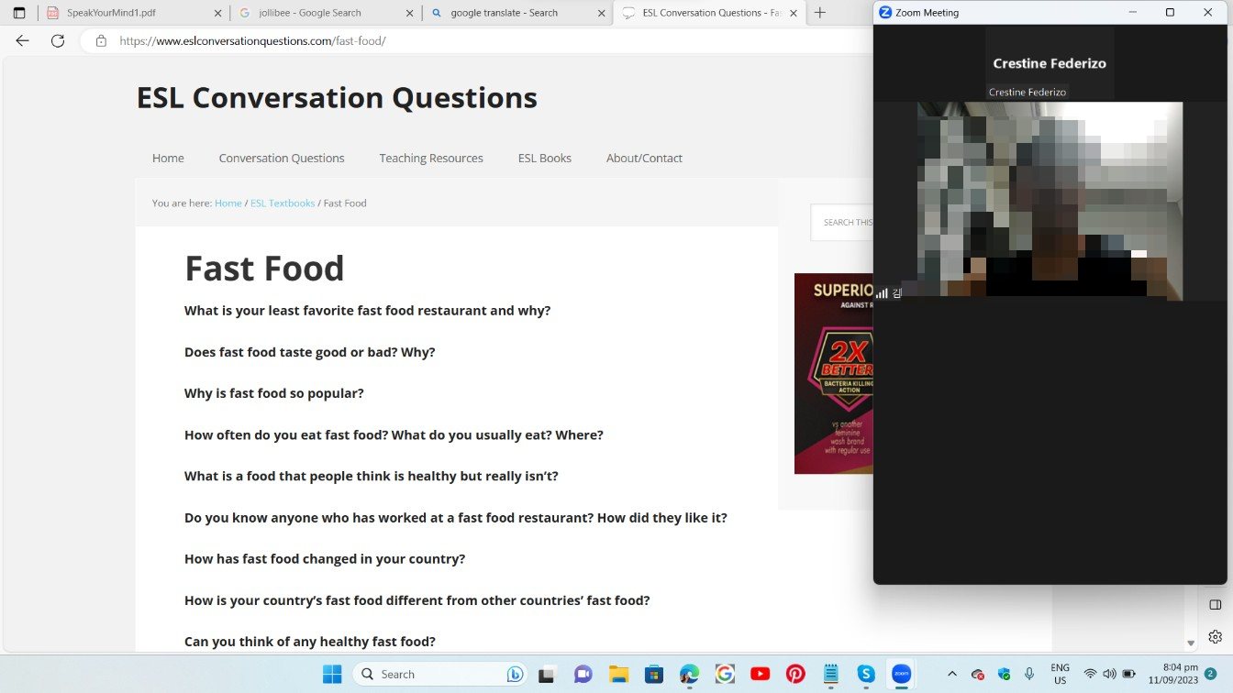Screen dimensions: 1233x693
Task: Open the ESL Books nav menu
Action: 545,158
